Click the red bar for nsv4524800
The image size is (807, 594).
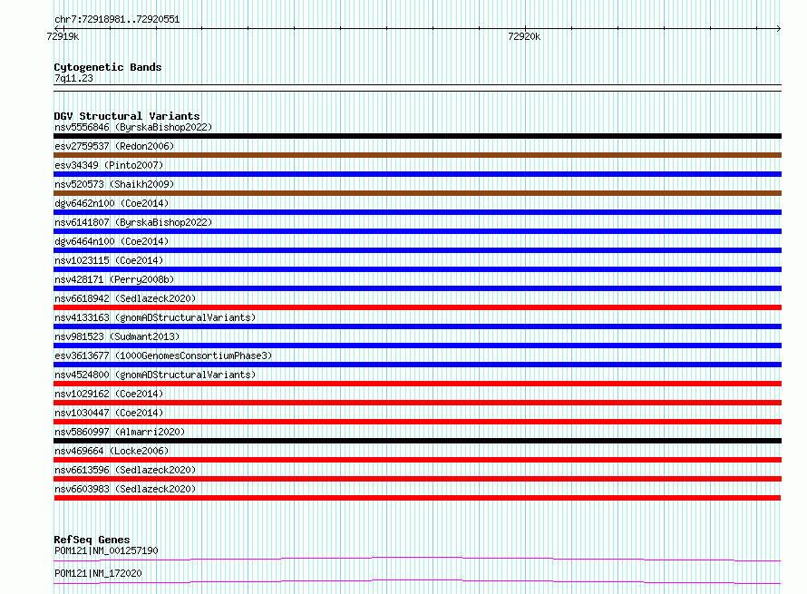pos(417,384)
